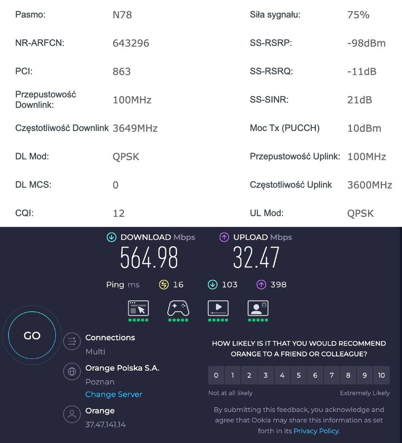
Task: Click the 564.98 download speed result
Action: (149, 258)
